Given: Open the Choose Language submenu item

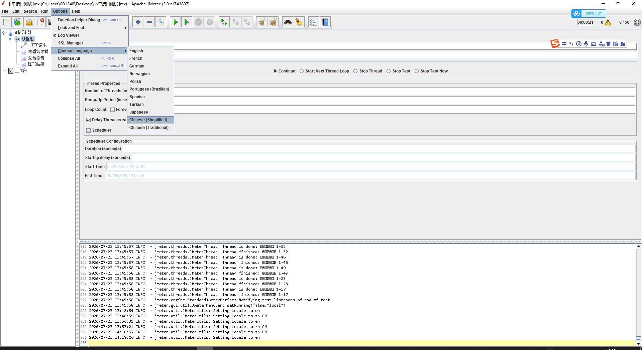Looking at the screenshot, I should 90,51.
